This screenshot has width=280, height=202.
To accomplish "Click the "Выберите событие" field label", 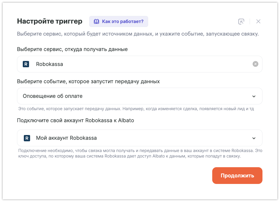I will (88, 81).
